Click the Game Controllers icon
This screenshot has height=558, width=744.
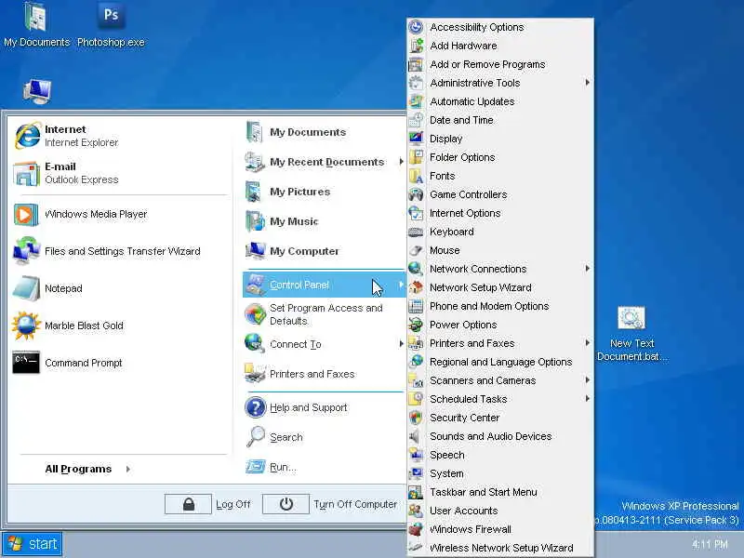click(x=416, y=194)
